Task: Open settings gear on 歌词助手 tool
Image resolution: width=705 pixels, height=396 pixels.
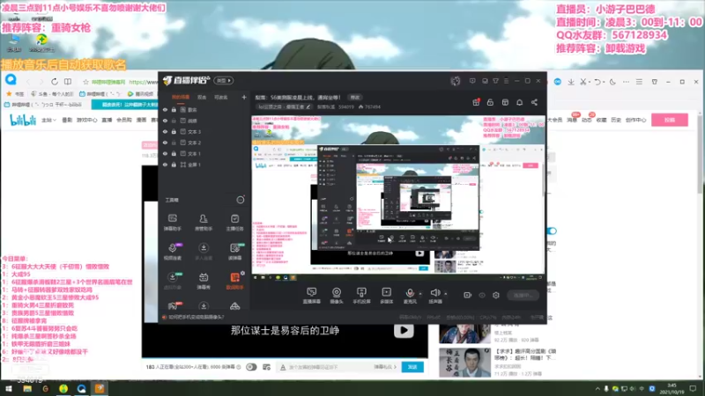Action: pyautogui.click(x=243, y=273)
